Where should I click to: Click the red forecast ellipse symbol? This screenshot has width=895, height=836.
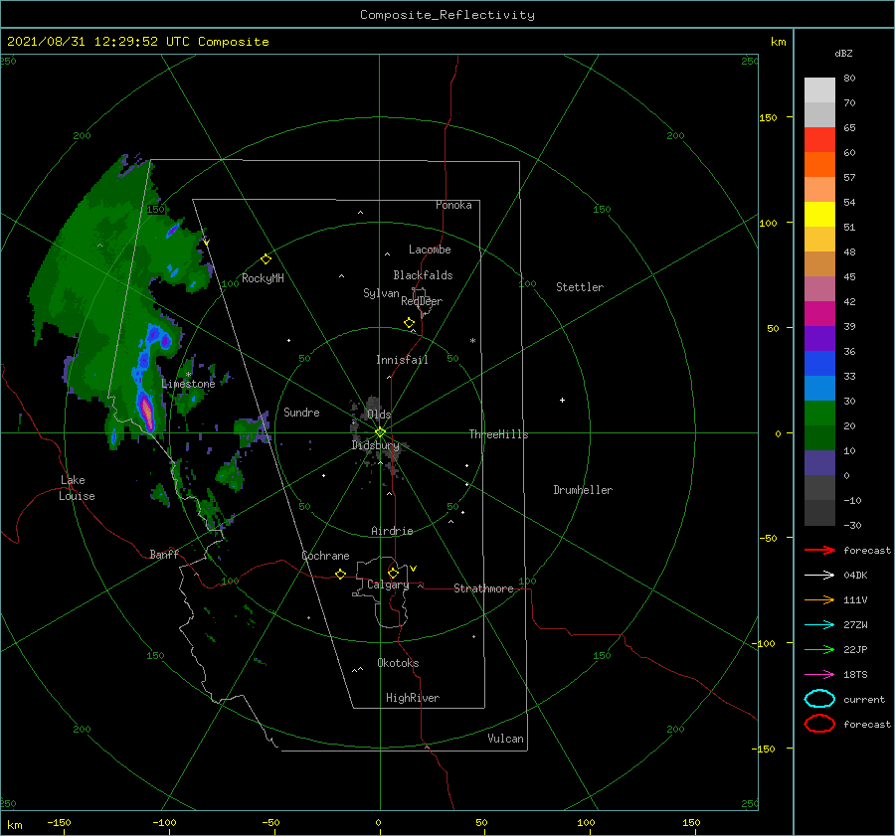click(x=819, y=724)
